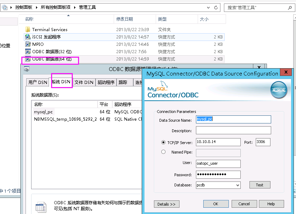Click 所有控制面板项 in the breadcrumb path

56,7
